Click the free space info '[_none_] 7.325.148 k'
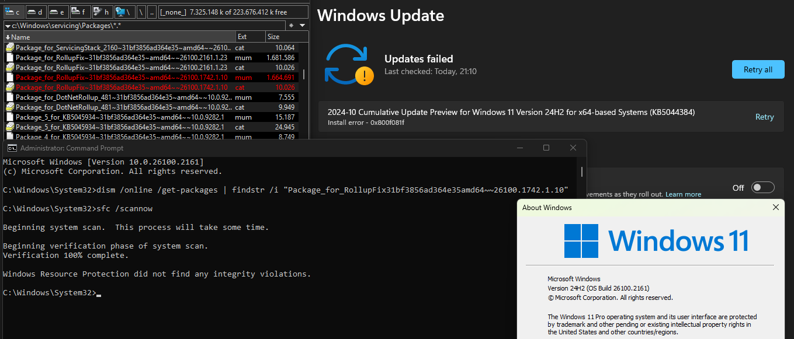 tap(233, 12)
